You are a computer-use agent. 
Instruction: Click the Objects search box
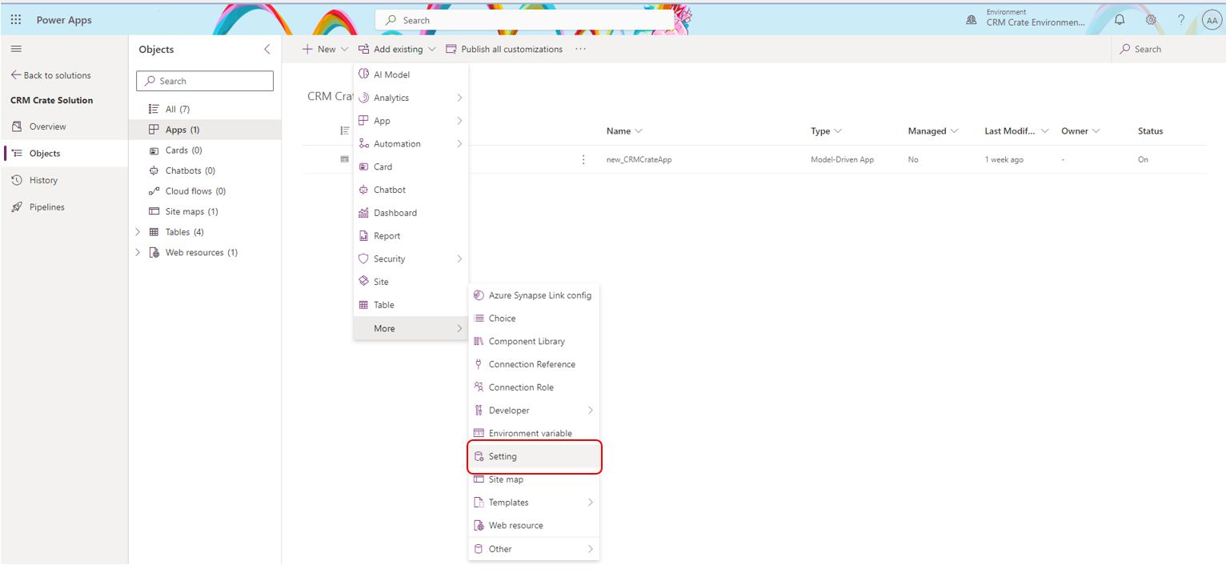tap(204, 81)
